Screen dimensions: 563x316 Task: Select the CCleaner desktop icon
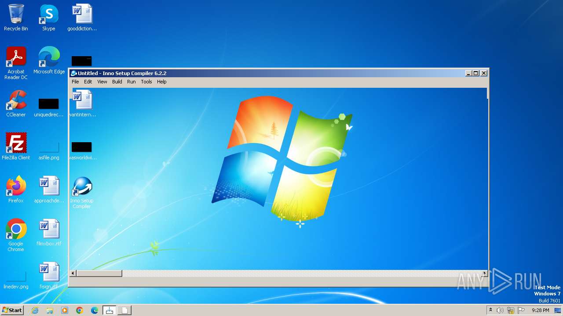[x=16, y=104]
